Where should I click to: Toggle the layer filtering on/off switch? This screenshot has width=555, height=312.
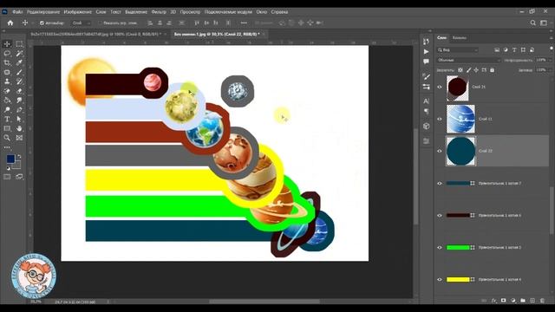pos(552,49)
